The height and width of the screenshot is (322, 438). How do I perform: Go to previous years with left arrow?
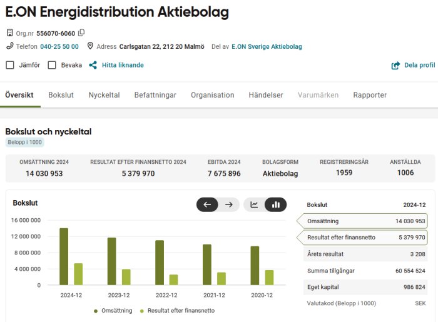click(207, 204)
